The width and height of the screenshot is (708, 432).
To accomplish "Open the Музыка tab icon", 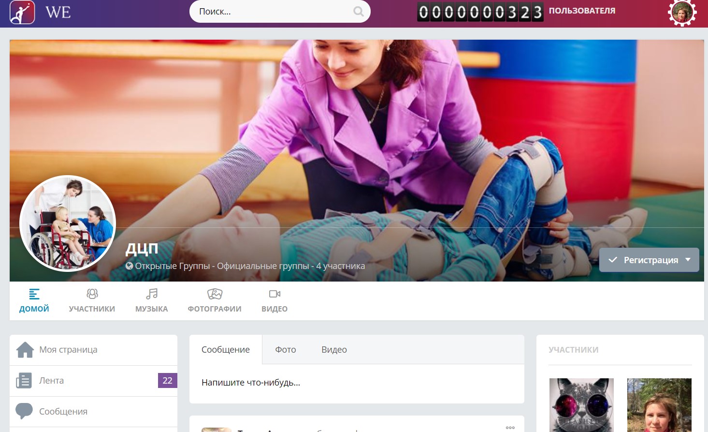I will (x=152, y=294).
